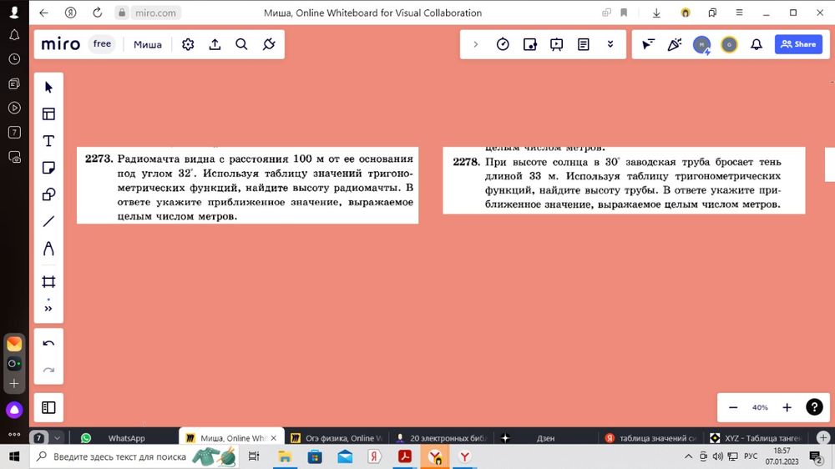Select the cursor arrow tool in Miro
This screenshot has height=469, width=835.
(x=48, y=87)
